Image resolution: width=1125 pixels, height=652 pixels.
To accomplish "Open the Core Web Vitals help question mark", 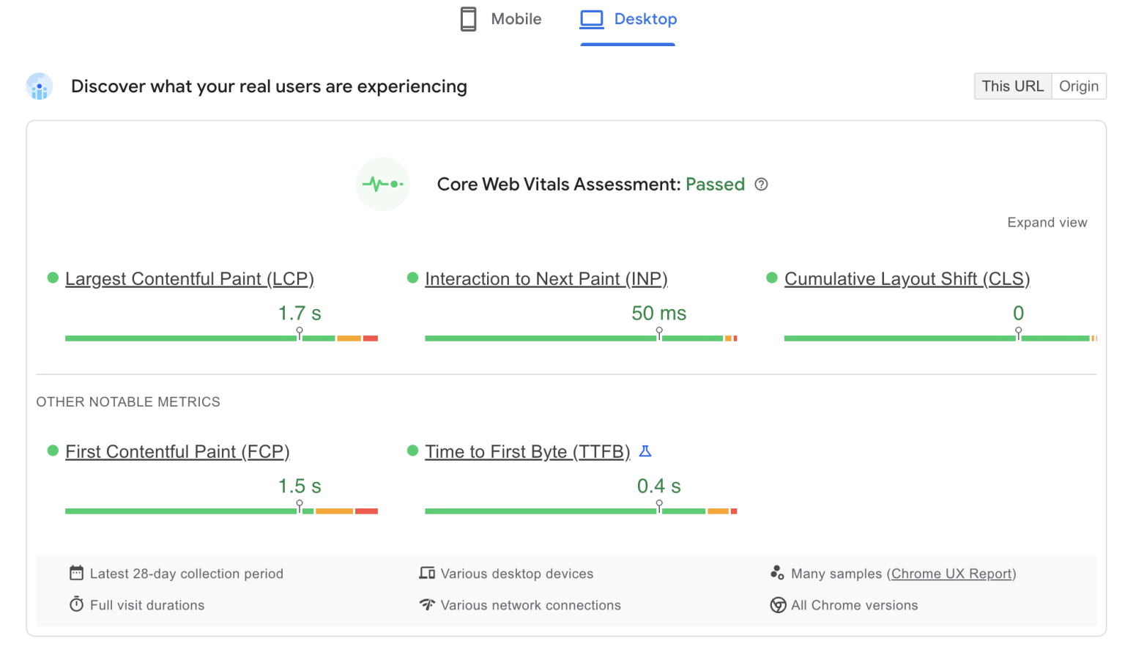I will (761, 185).
